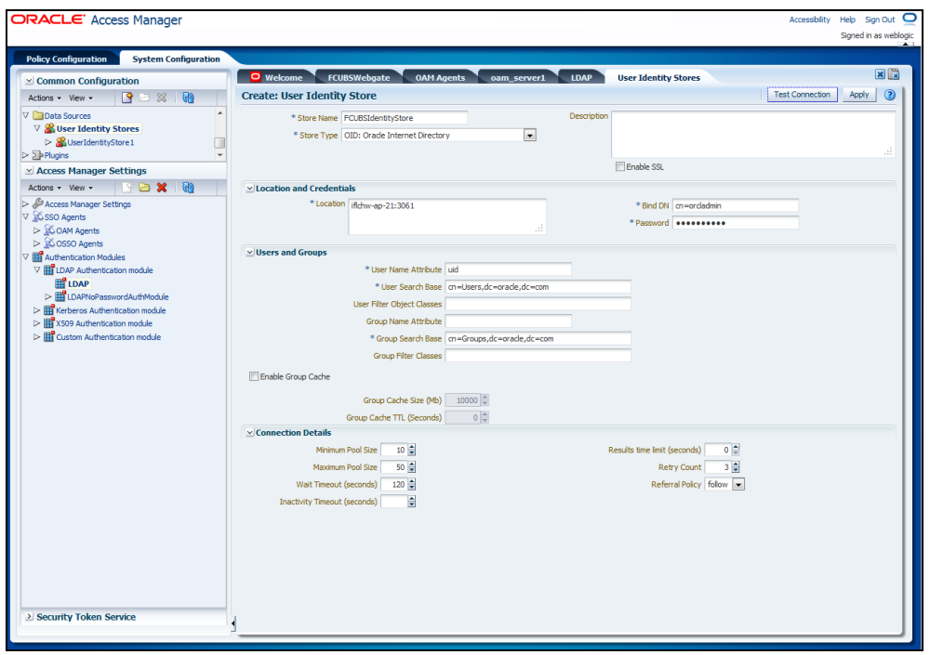Increase Minimum Pool Size with up arrow
Image resolution: width=930 pixels, height=655 pixels.
412,447
